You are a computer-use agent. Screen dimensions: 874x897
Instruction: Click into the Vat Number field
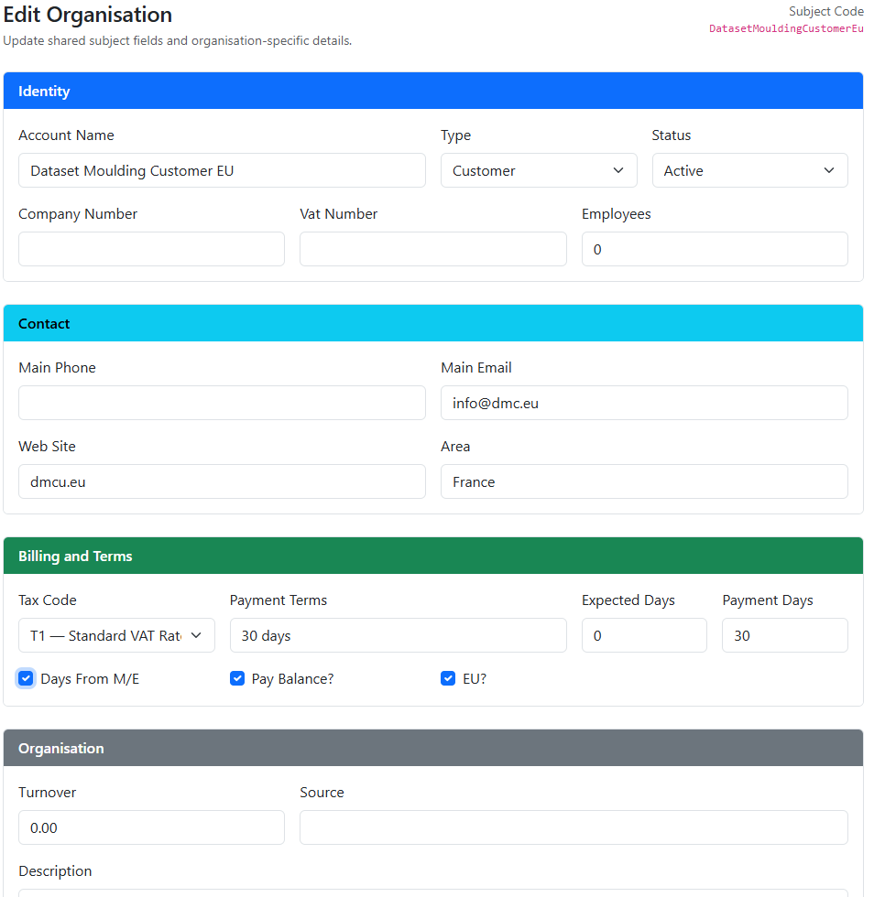(433, 249)
